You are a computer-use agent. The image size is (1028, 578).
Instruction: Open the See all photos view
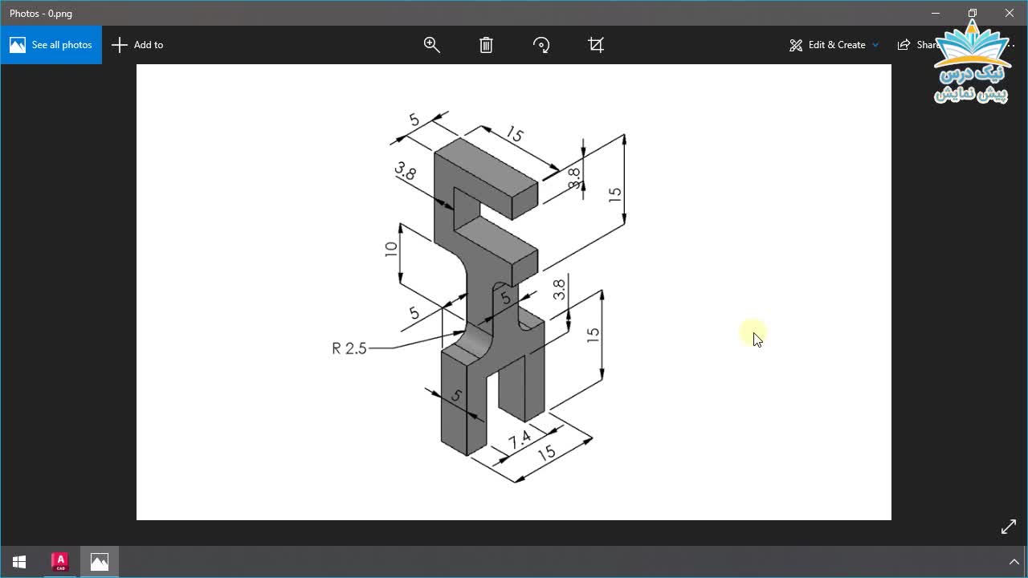(x=51, y=45)
